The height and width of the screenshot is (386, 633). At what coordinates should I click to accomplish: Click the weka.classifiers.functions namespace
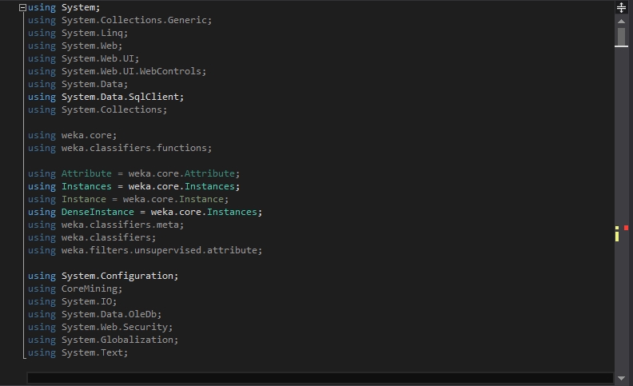(x=137, y=148)
